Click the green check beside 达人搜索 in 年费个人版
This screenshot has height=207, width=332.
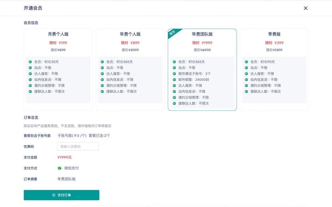pos(102,73)
